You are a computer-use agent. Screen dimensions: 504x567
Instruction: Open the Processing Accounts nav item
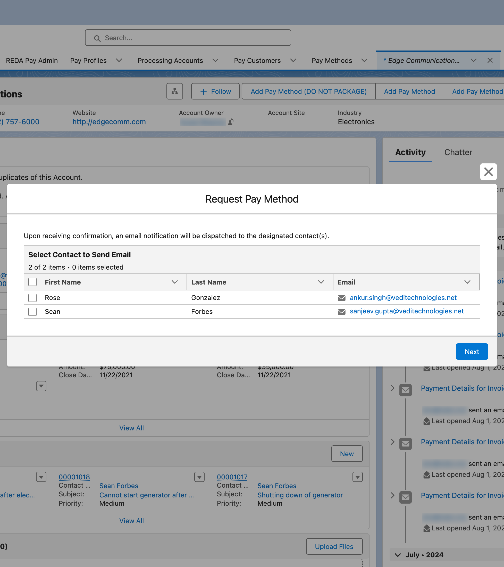pyautogui.click(x=170, y=61)
